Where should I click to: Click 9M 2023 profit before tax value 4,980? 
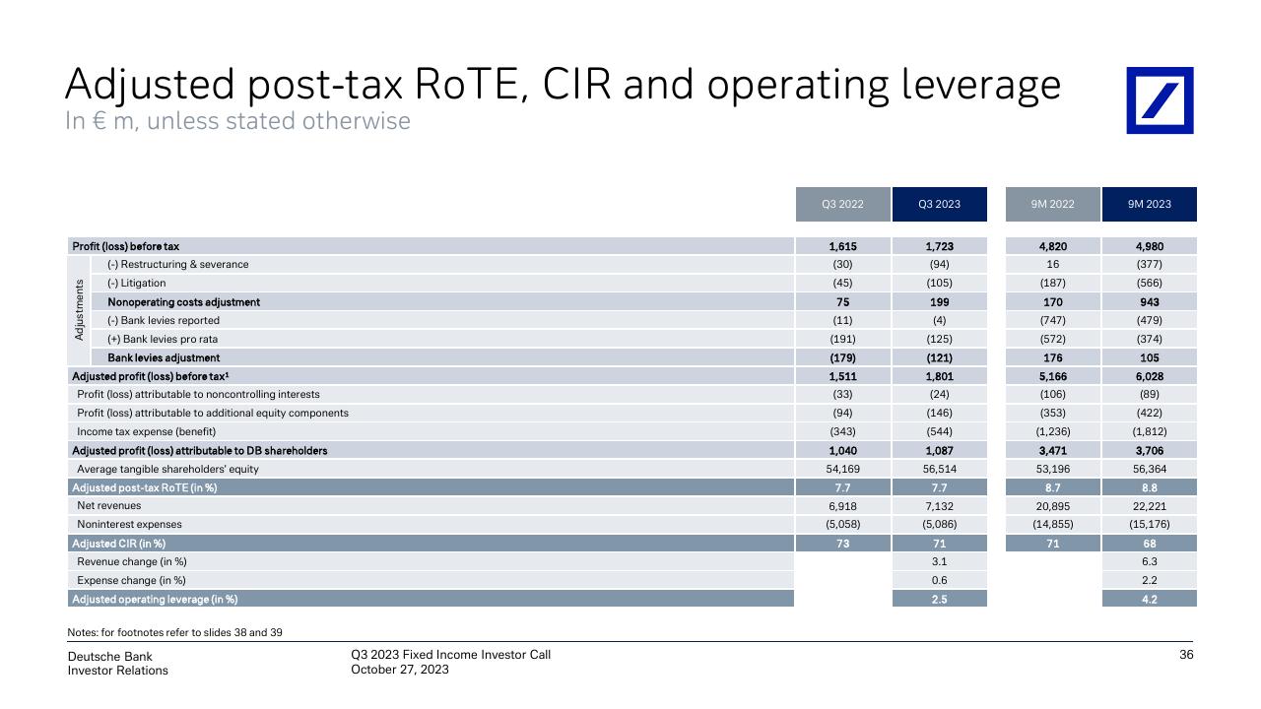point(1150,246)
